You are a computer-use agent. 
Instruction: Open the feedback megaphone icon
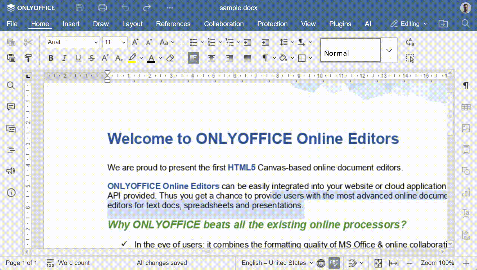[x=11, y=171]
